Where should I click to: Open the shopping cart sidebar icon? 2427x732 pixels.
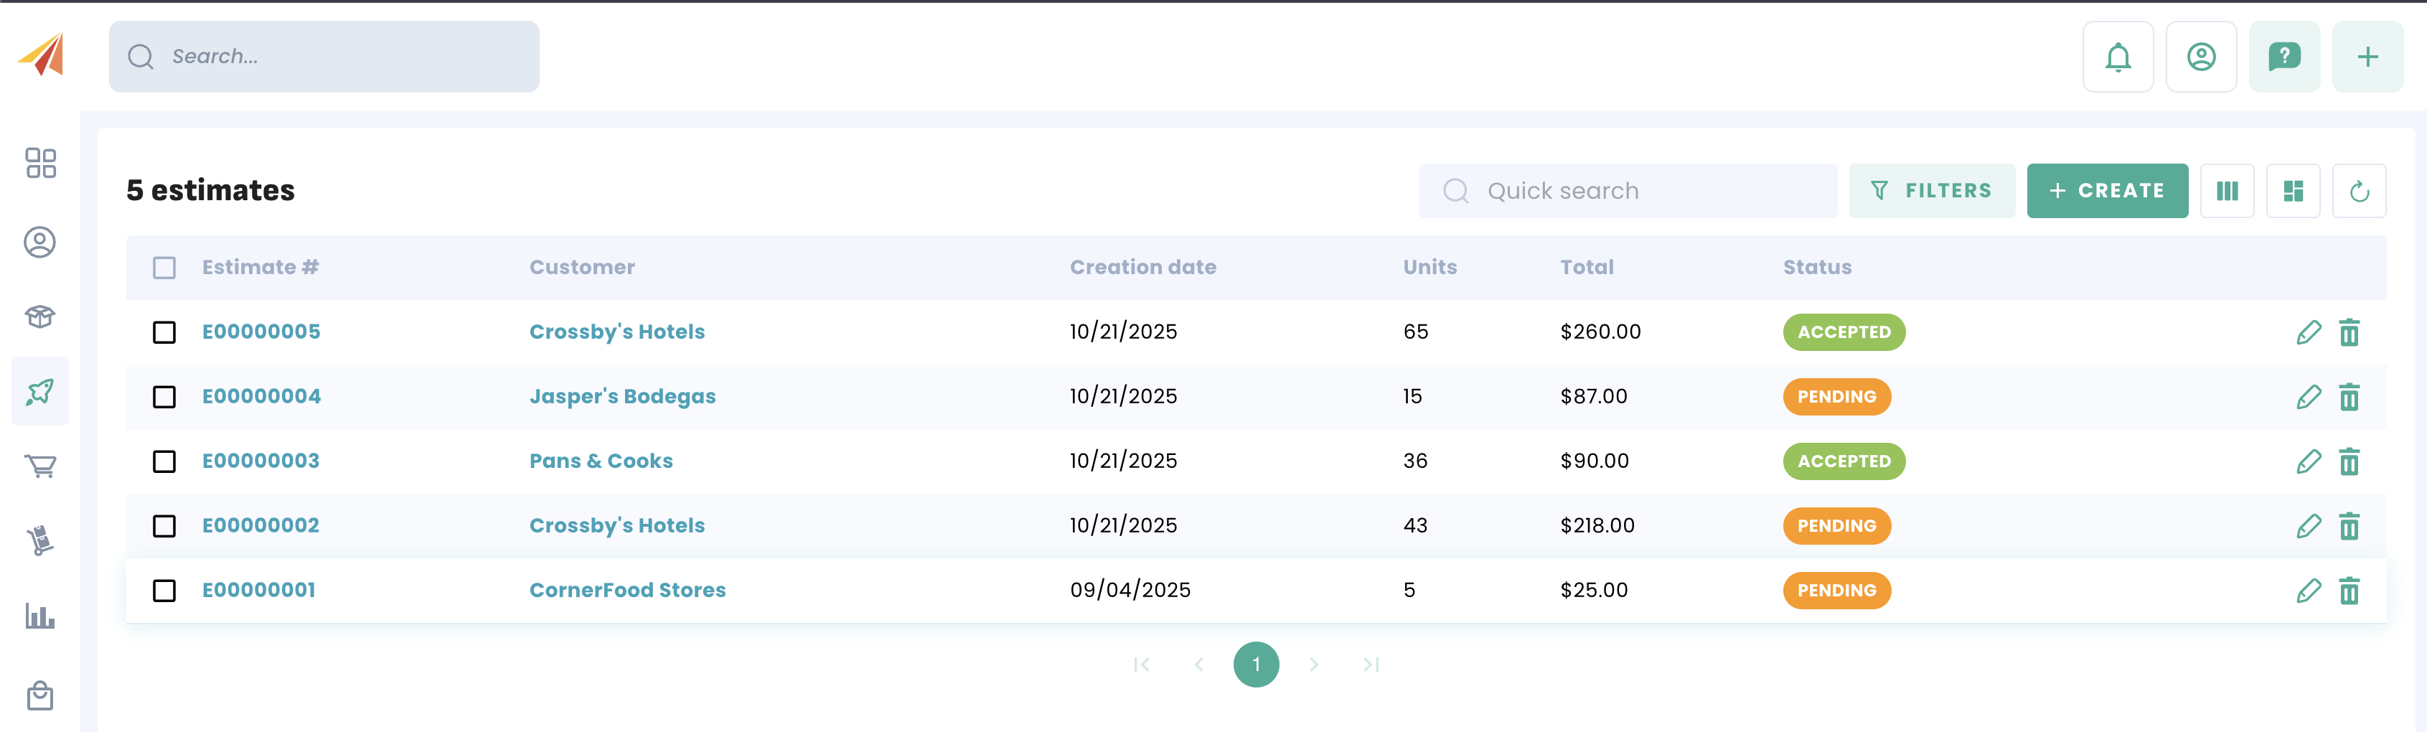click(x=39, y=466)
